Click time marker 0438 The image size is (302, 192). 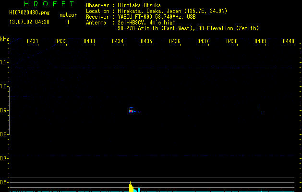tap(232, 41)
